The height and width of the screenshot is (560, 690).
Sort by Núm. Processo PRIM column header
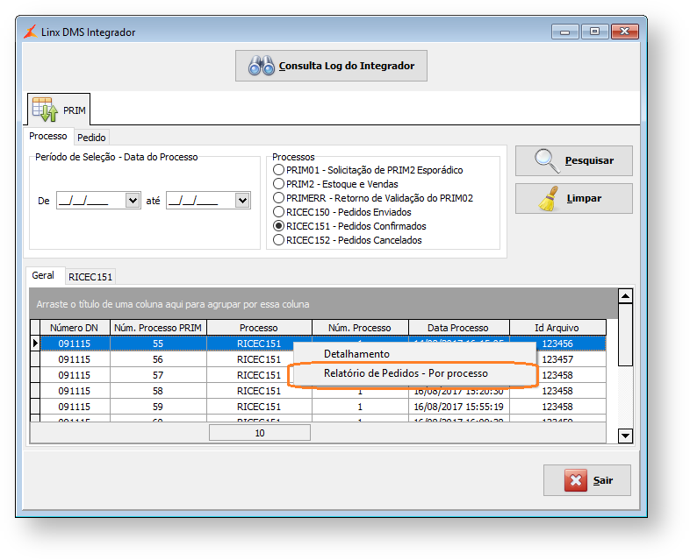158,328
